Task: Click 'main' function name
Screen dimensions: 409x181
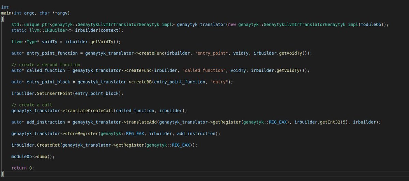Action: pos(6,13)
